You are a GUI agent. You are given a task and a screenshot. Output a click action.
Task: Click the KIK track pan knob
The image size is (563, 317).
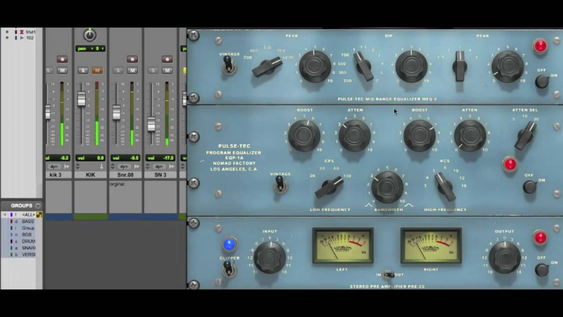click(89, 35)
